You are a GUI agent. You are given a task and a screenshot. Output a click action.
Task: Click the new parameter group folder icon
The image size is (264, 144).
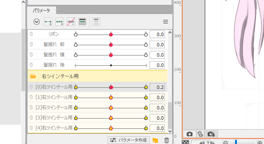pos(155,140)
